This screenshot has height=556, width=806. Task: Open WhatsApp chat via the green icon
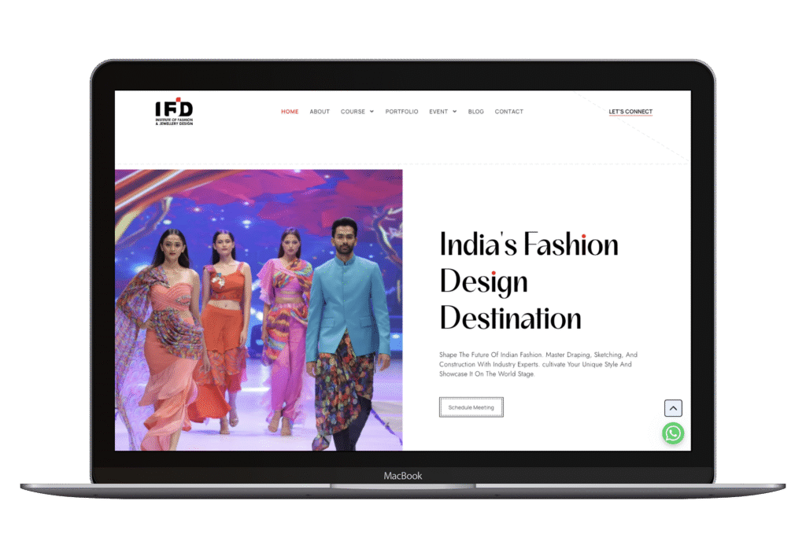(672, 433)
